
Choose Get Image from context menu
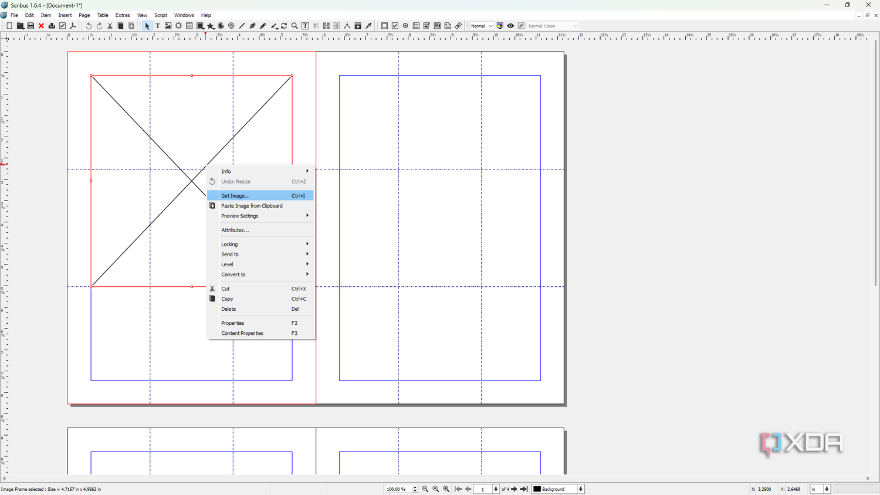261,195
